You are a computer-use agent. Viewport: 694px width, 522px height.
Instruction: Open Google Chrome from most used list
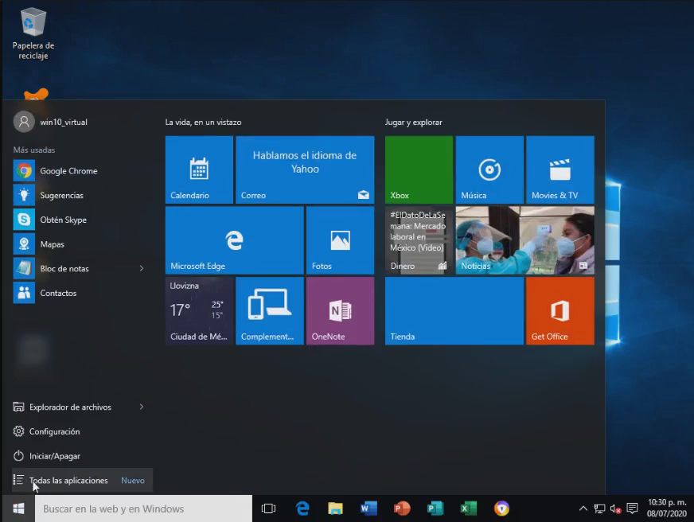[68, 171]
